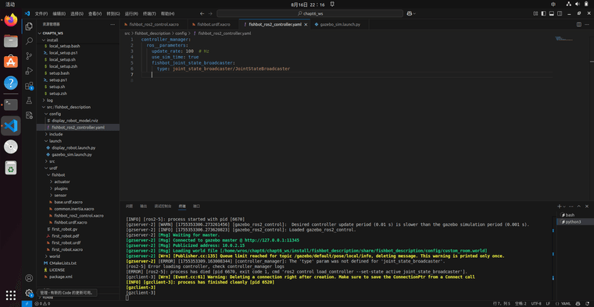The width and height of the screenshot is (594, 307).
Task: Go forward with navigation arrow
Action: click(x=210, y=13)
